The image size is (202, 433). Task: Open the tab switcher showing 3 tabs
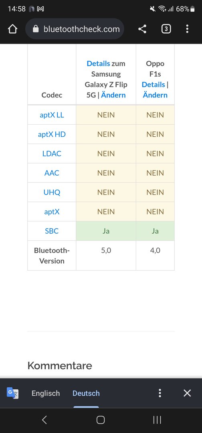coord(166,29)
